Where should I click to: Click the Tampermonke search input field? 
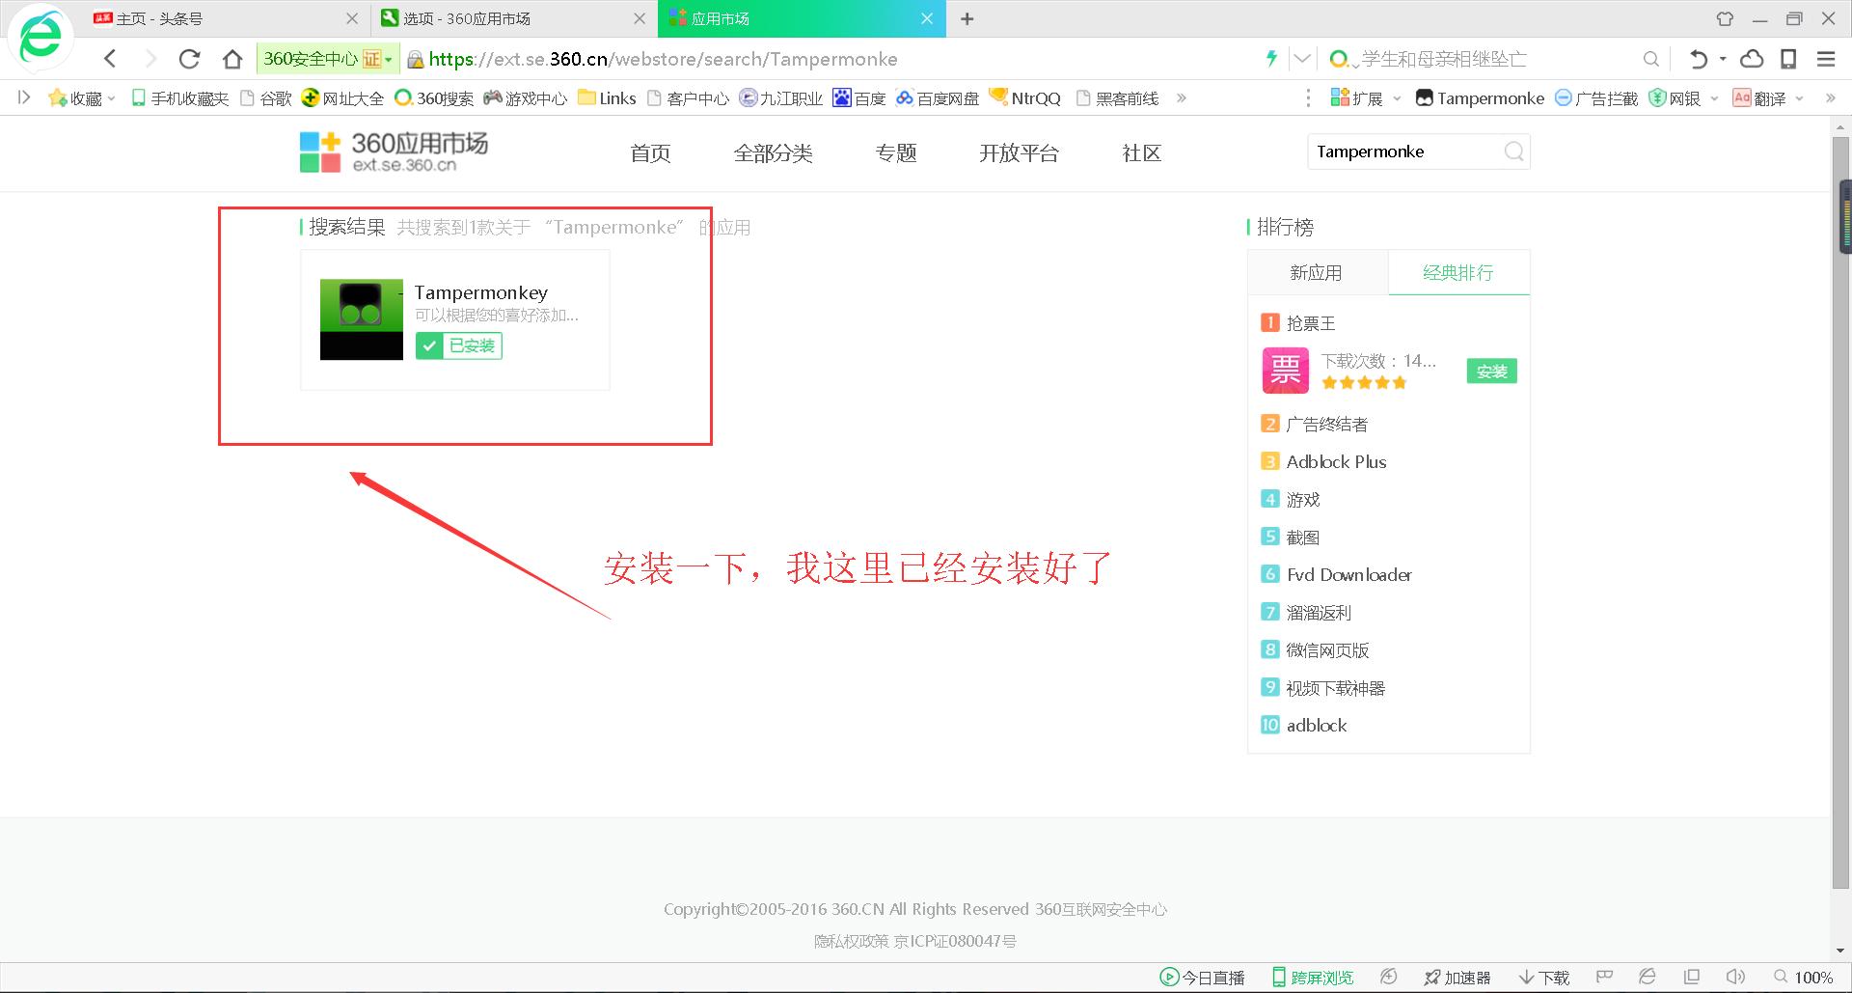pos(1399,152)
